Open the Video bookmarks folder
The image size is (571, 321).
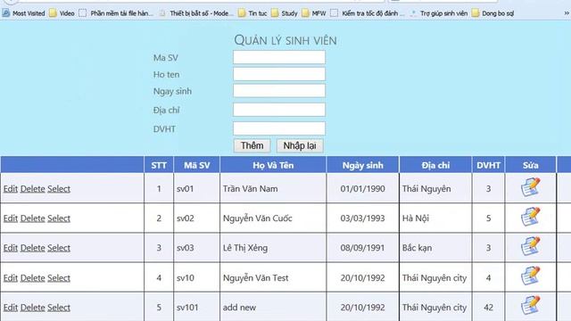click(62, 13)
